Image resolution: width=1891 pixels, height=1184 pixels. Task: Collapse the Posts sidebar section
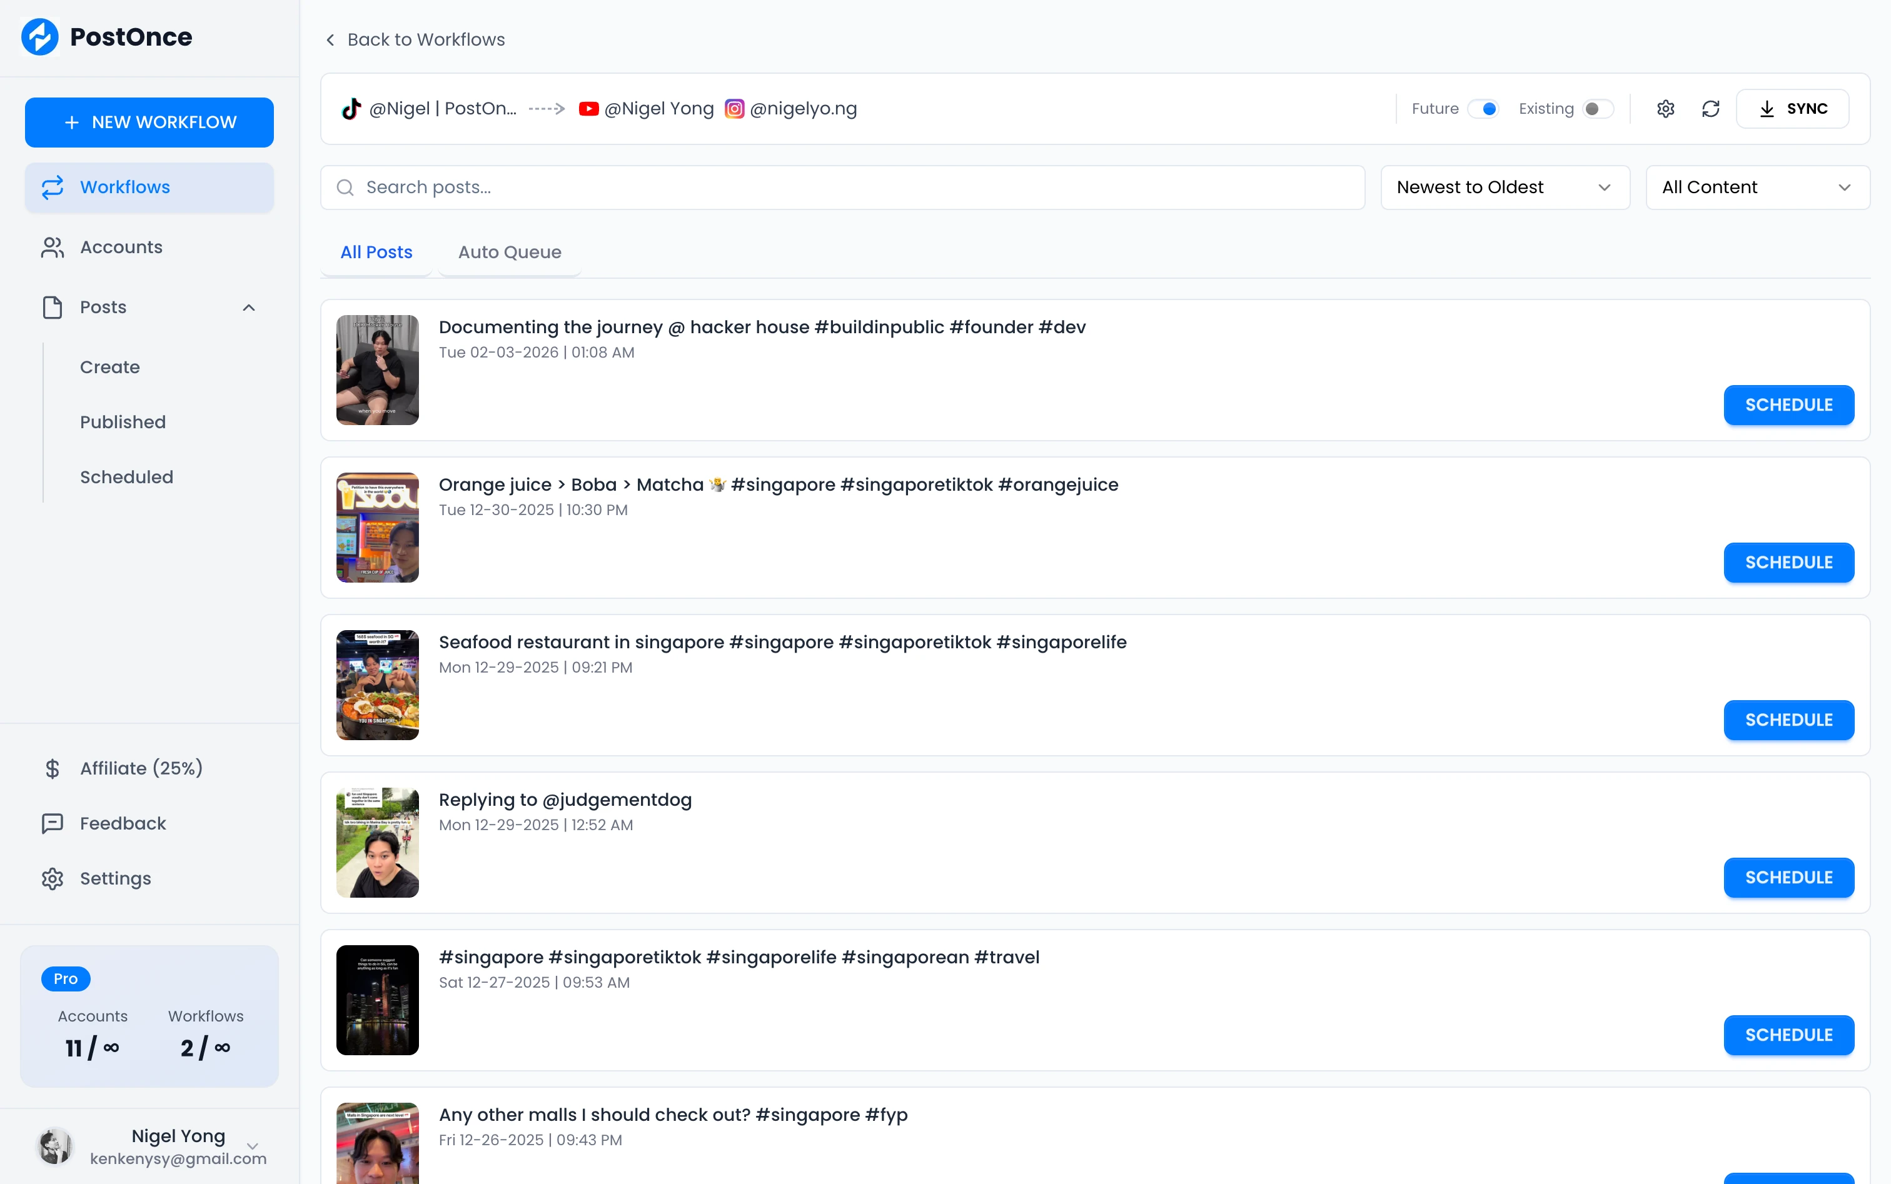(x=248, y=308)
